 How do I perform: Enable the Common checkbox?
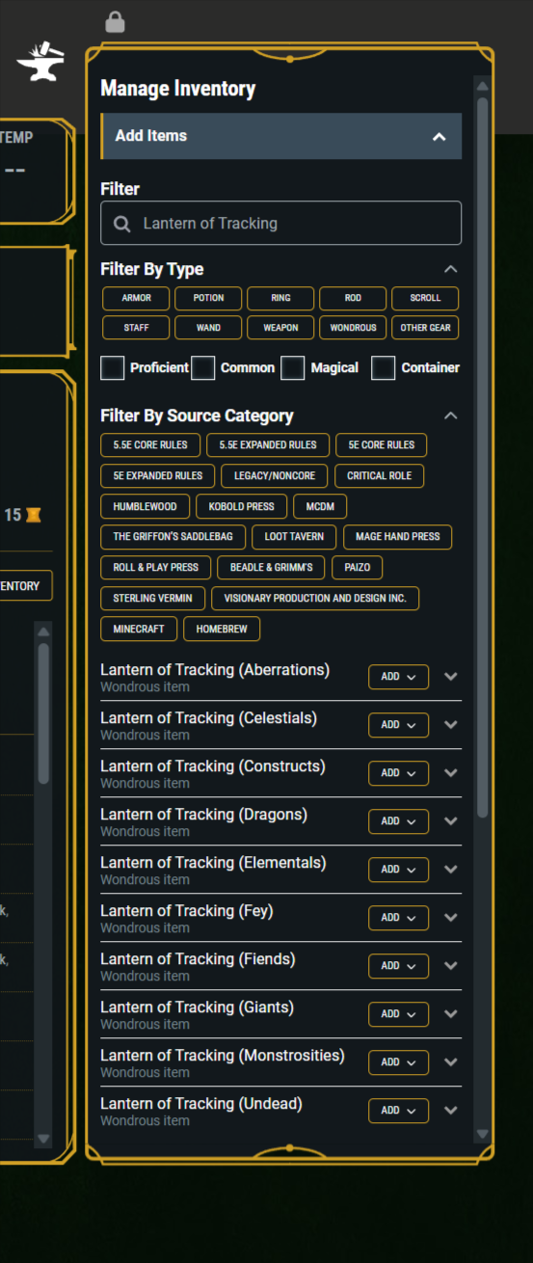tap(202, 368)
